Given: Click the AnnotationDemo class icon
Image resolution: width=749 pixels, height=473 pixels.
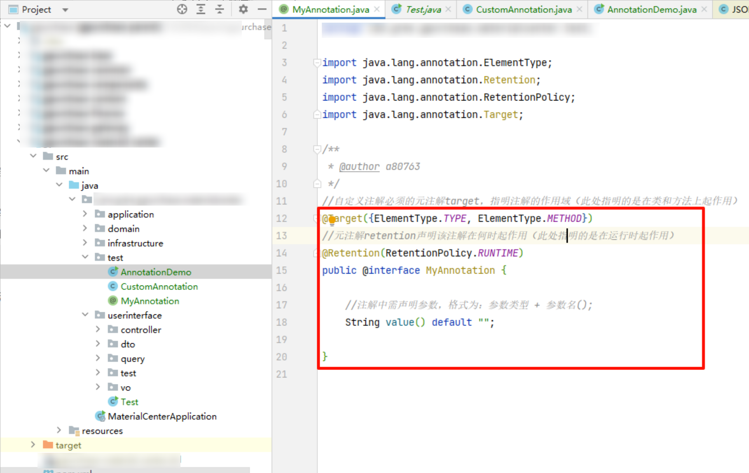Looking at the screenshot, I should click(113, 272).
